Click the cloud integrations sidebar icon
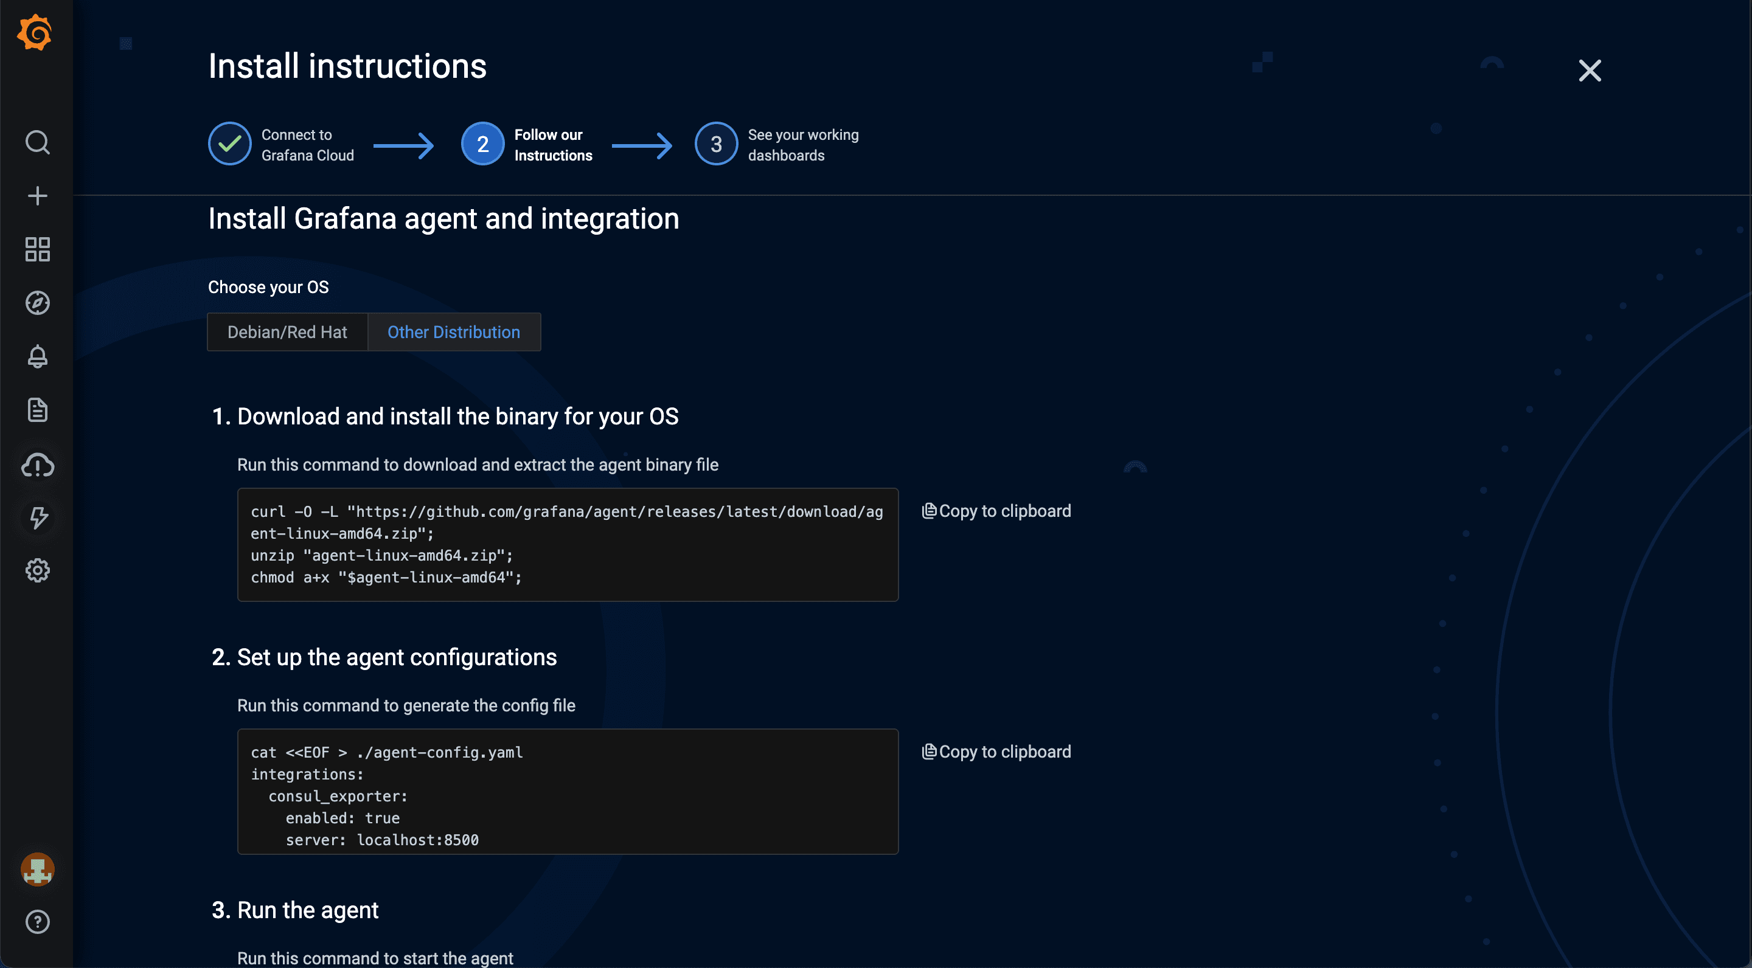1752x968 pixels. [37, 465]
